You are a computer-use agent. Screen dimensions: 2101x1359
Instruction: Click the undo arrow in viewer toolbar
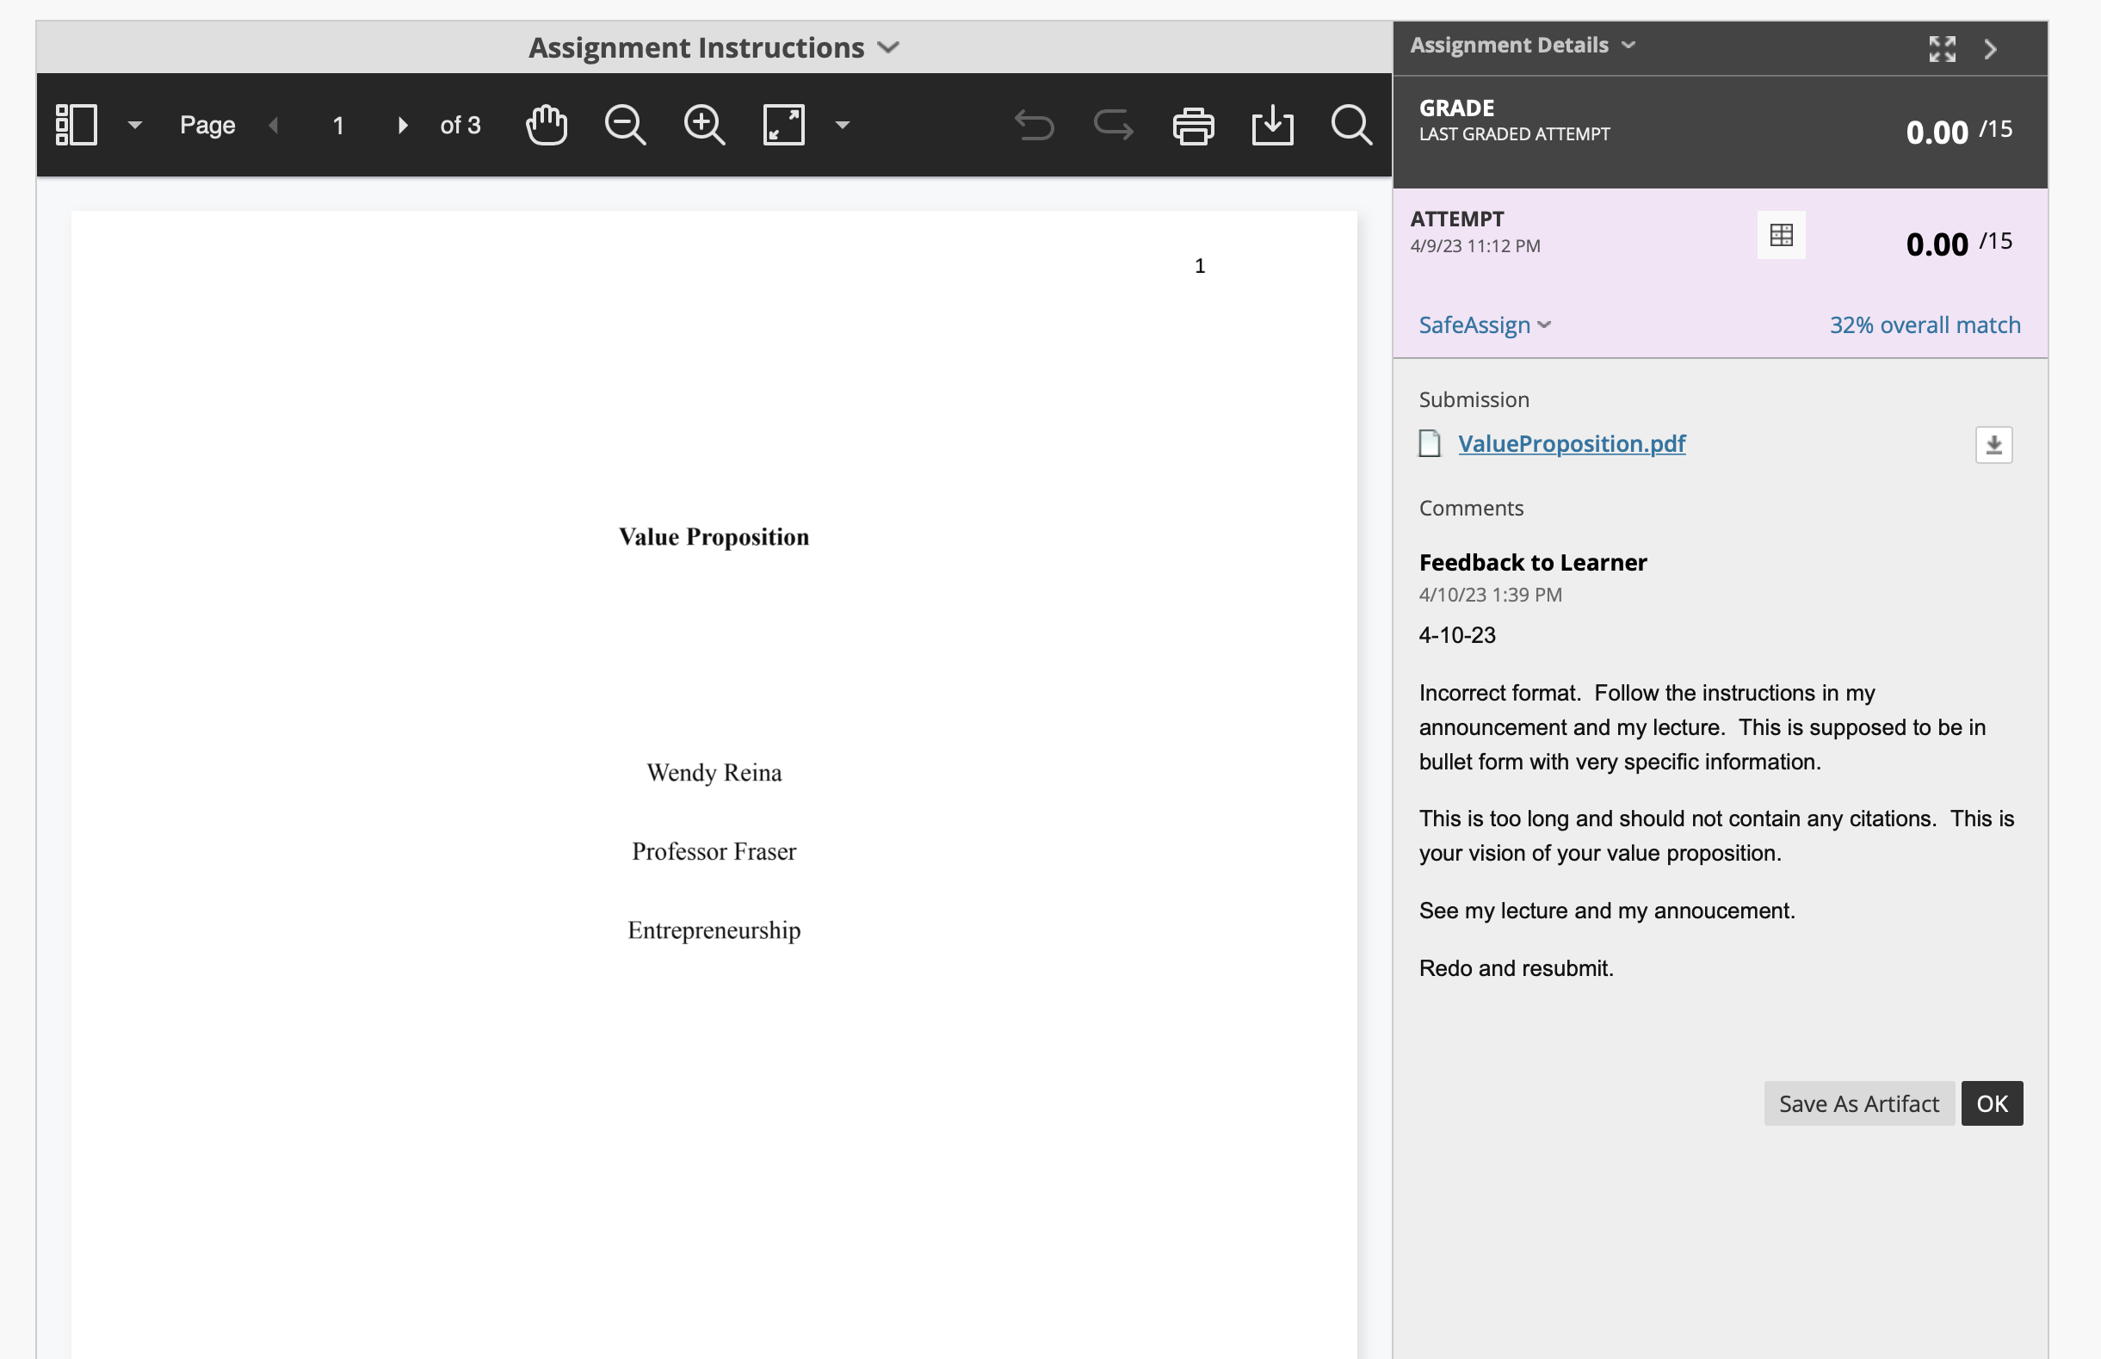coord(1035,126)
